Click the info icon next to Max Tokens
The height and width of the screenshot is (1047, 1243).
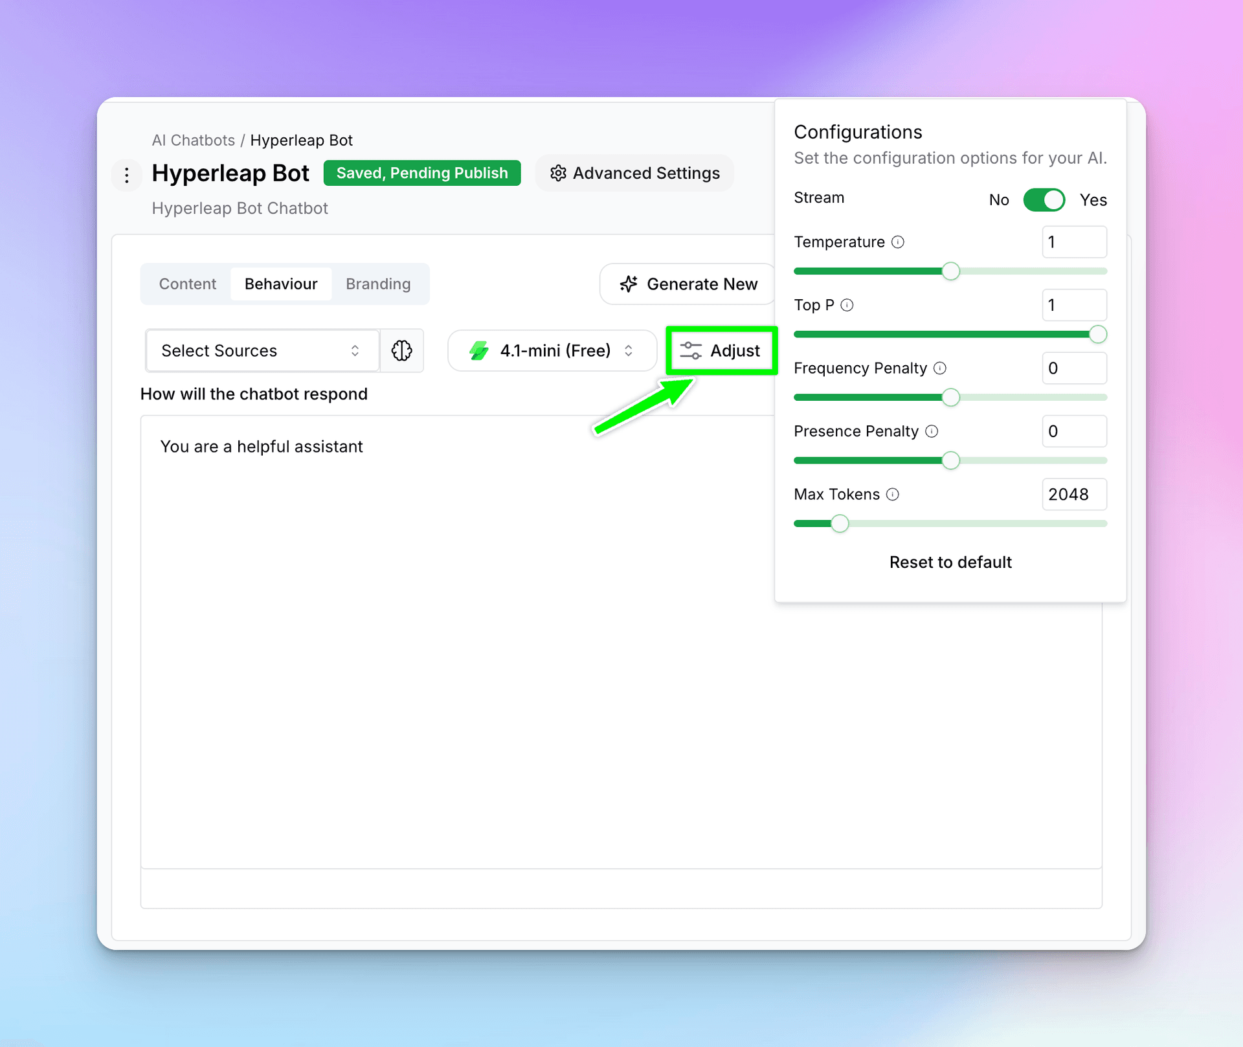point(893,494)
